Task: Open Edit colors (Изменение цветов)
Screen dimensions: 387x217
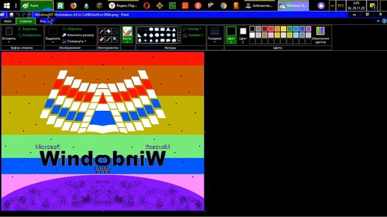Action: coord(320,35)
